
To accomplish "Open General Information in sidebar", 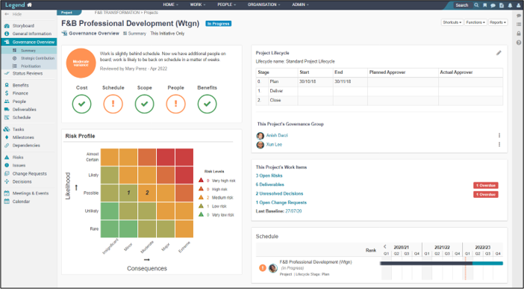I will pos(32,34).
